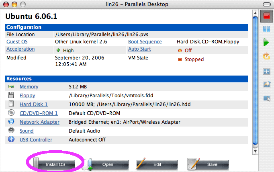Screen dimensions: 274x172
Task: Click the Sound speaker icon
Action: pyautogui.click(x=11, y=131)
